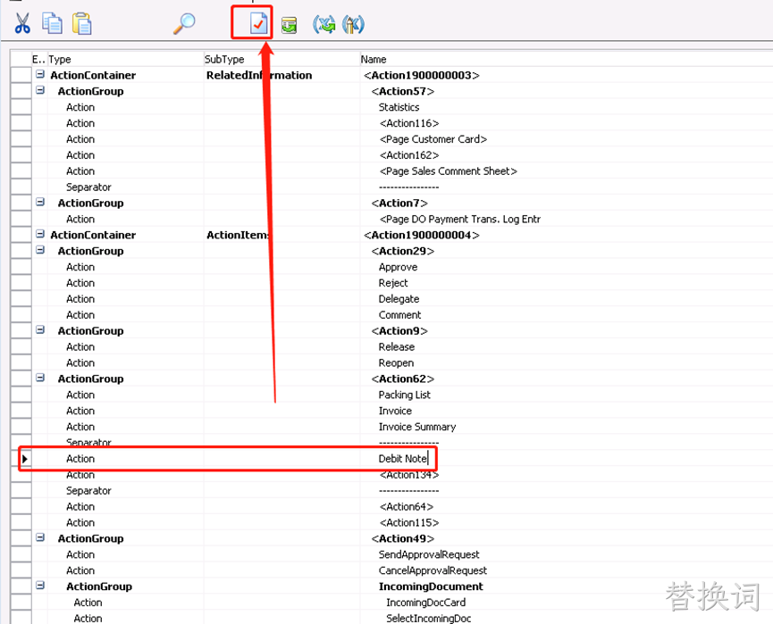This screenshot has height=624, width=773.
Task: Select the <Page Customer Card> name cell
Action: click(x=433, y=139)
